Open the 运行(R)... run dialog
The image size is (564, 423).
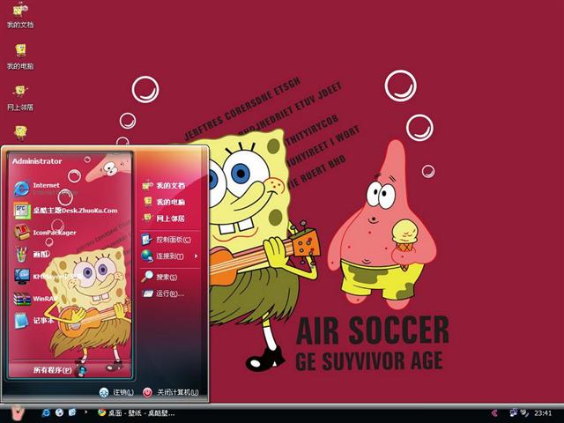pyautogui.click(x=163, y=293)
